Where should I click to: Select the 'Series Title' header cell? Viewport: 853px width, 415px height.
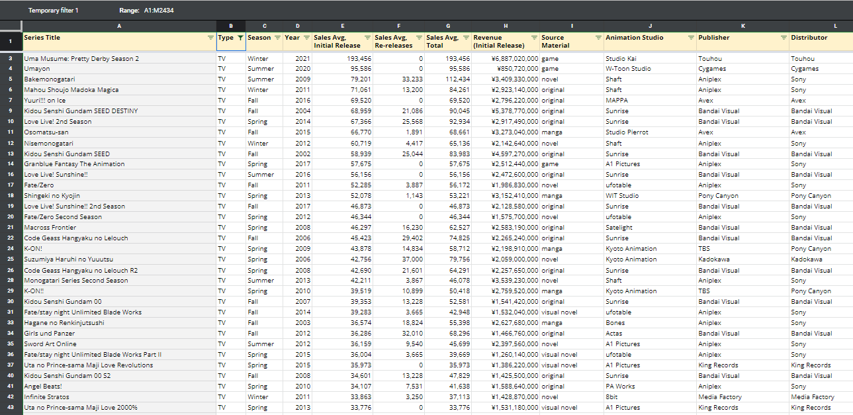point(119,41)
